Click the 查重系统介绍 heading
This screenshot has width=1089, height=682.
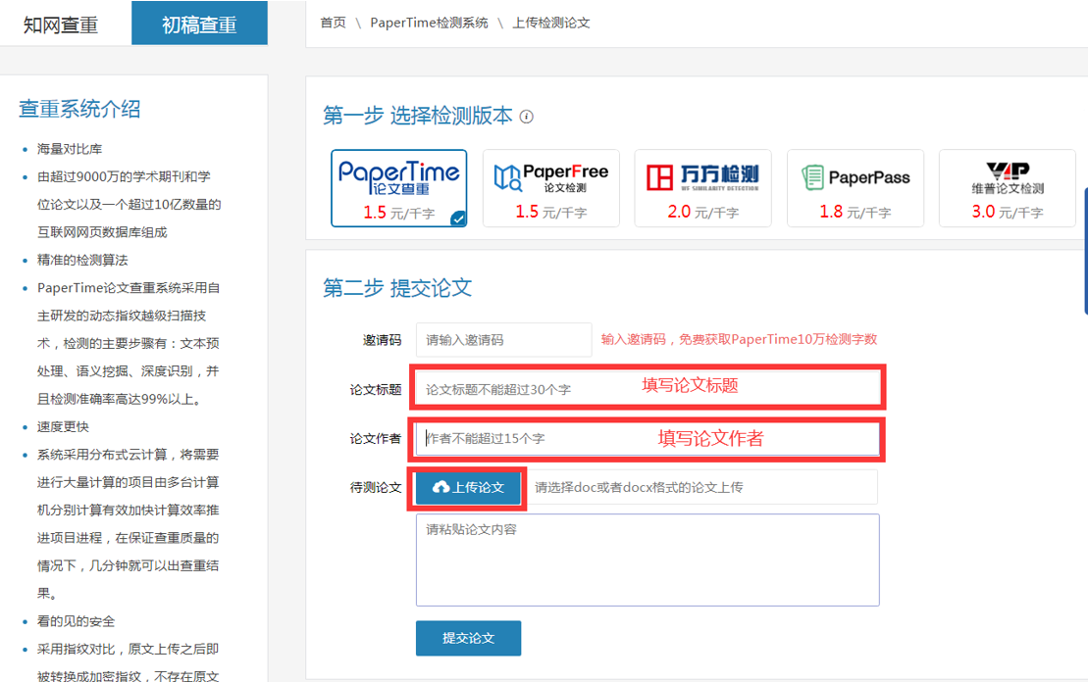coord(79,109)
